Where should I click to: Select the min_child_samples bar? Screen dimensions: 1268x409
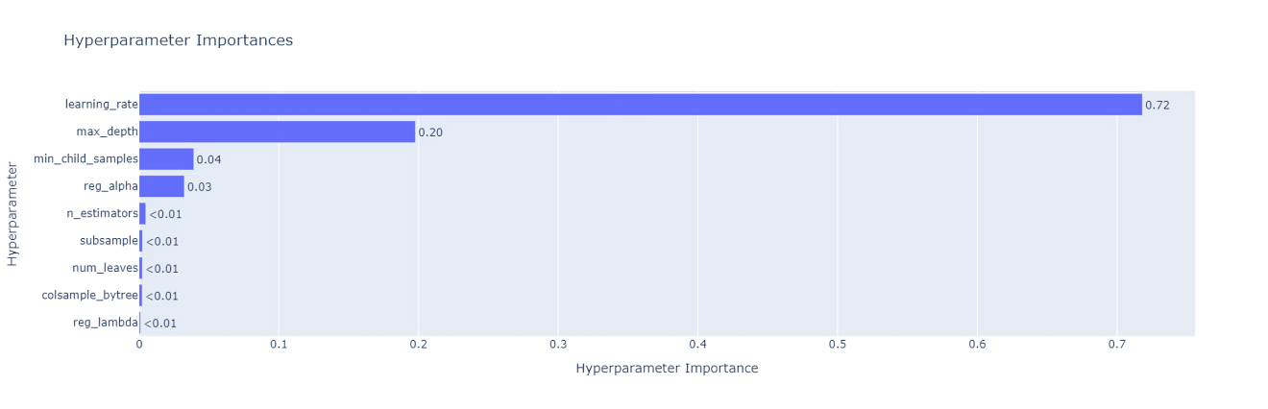click(166, 159)
